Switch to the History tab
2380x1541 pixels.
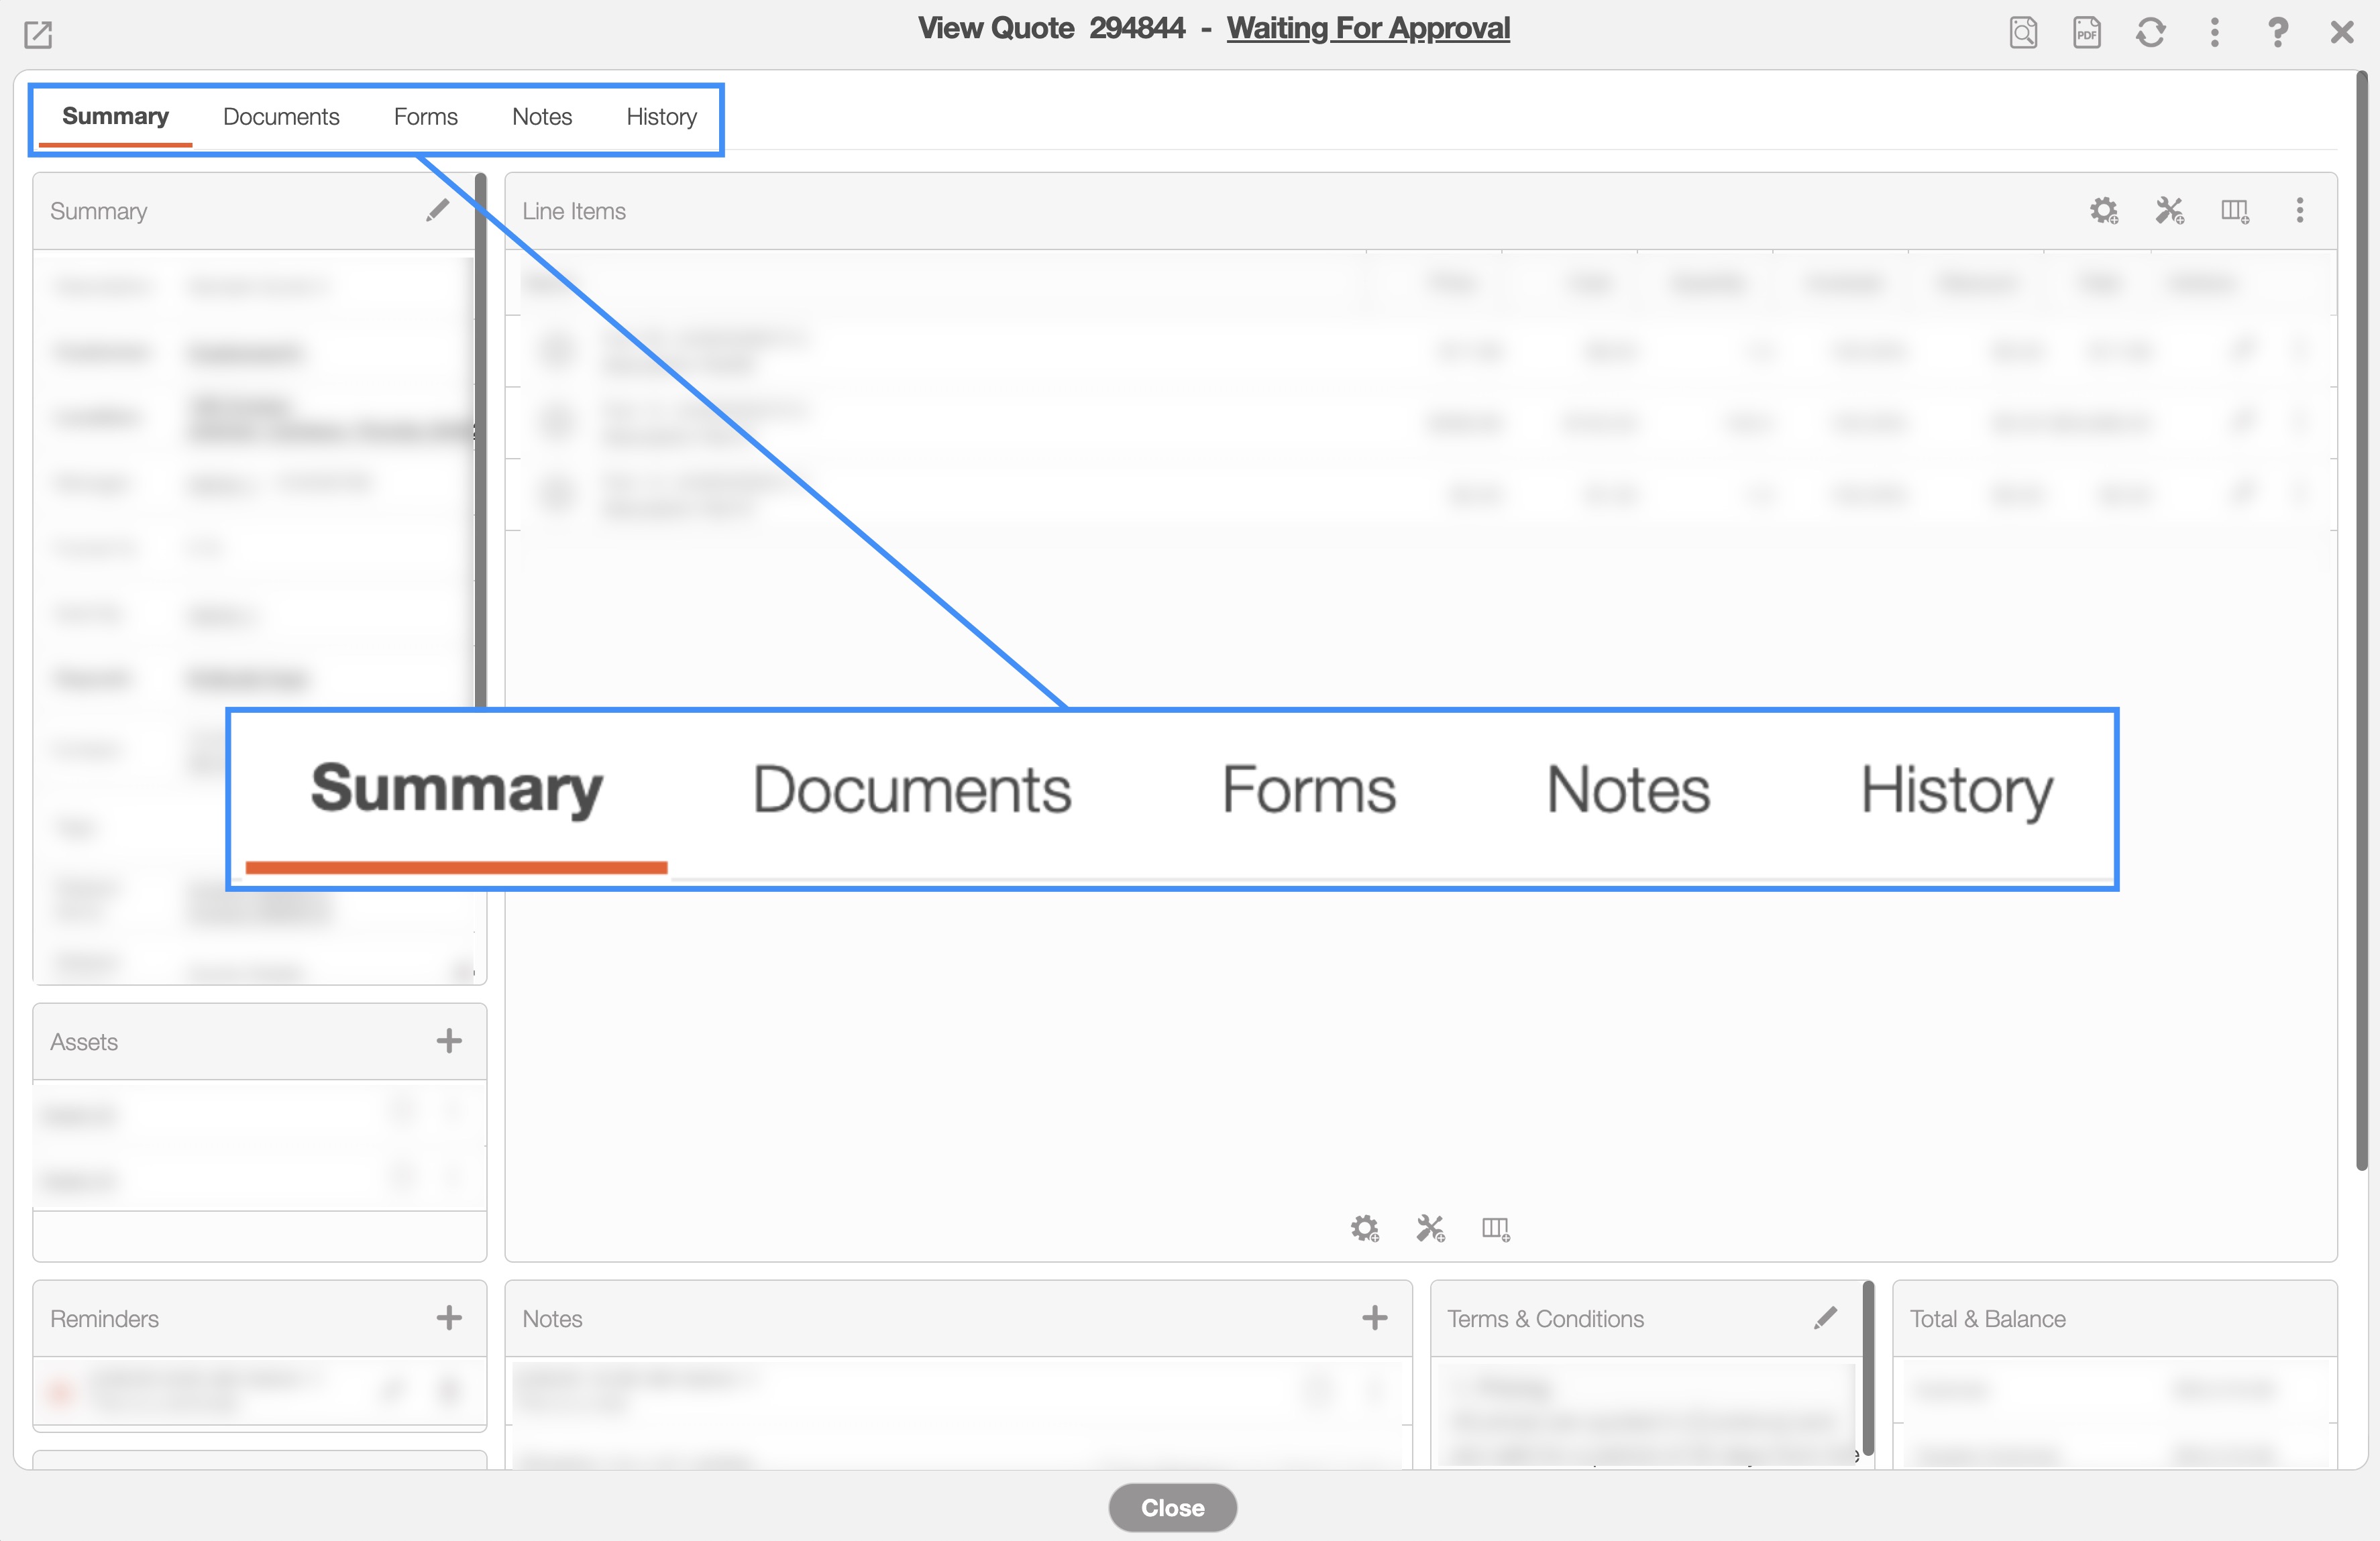click(x=661, y=117)
